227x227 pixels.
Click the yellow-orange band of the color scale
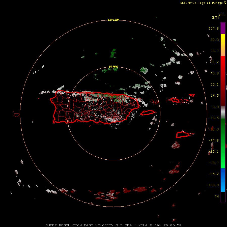point(223,45)
